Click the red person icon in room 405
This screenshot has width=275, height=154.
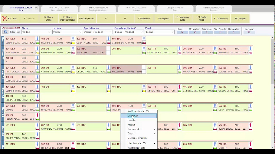point(179,87)
